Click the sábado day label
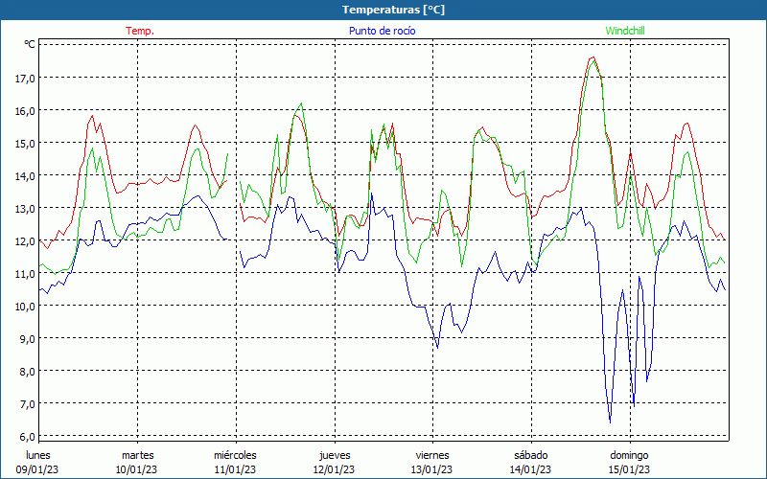 click(531, 455)
